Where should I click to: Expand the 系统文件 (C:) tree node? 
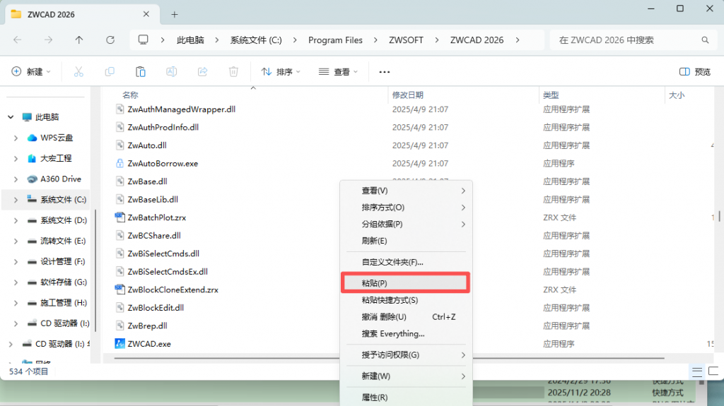16,200
